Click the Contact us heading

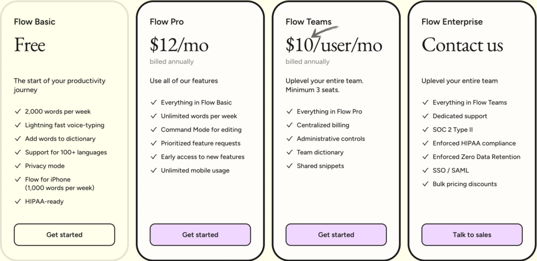[x=462, y=45]
